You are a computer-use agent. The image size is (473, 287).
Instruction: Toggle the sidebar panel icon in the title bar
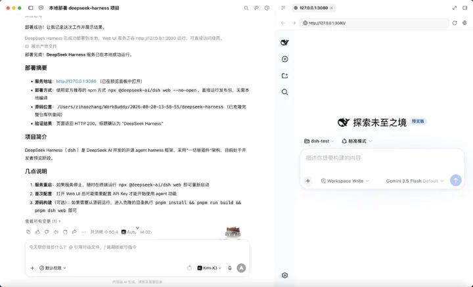pos(30,8)
